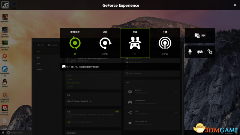Click the NVIDIA logo at top-left

(x=5, y=5)
